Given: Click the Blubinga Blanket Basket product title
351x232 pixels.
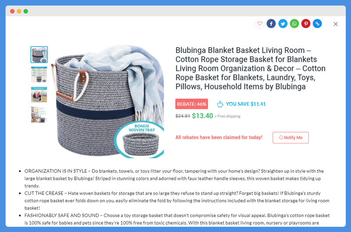Looking at the screenshot, I should [x=250, y=68].
